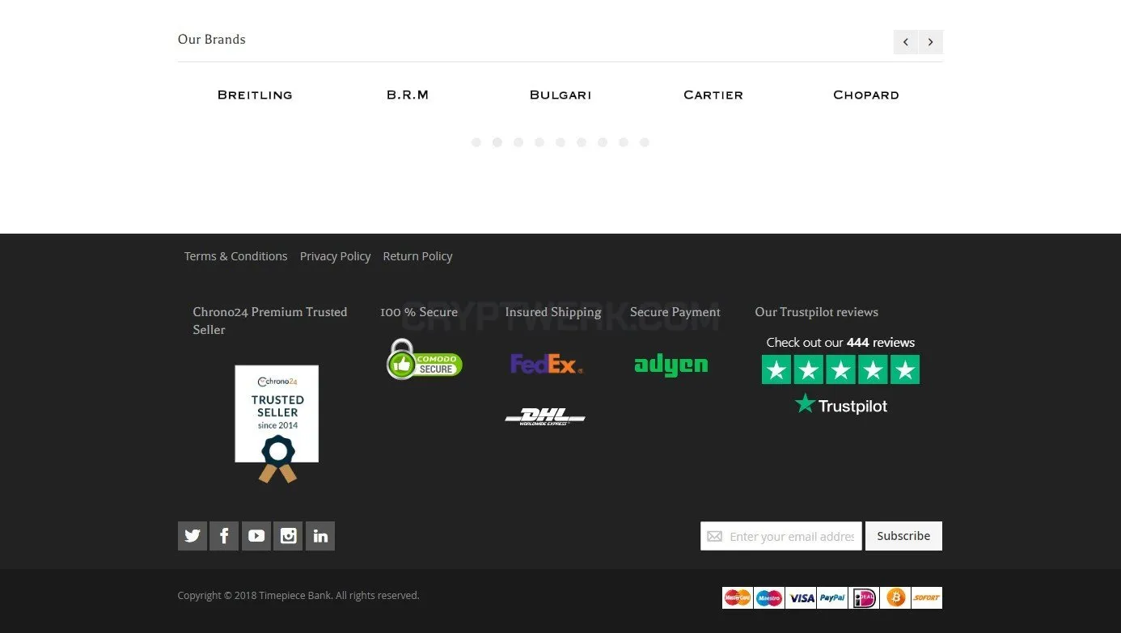
Task: Click the PayPal payment icon
Action: coord(832,597)
